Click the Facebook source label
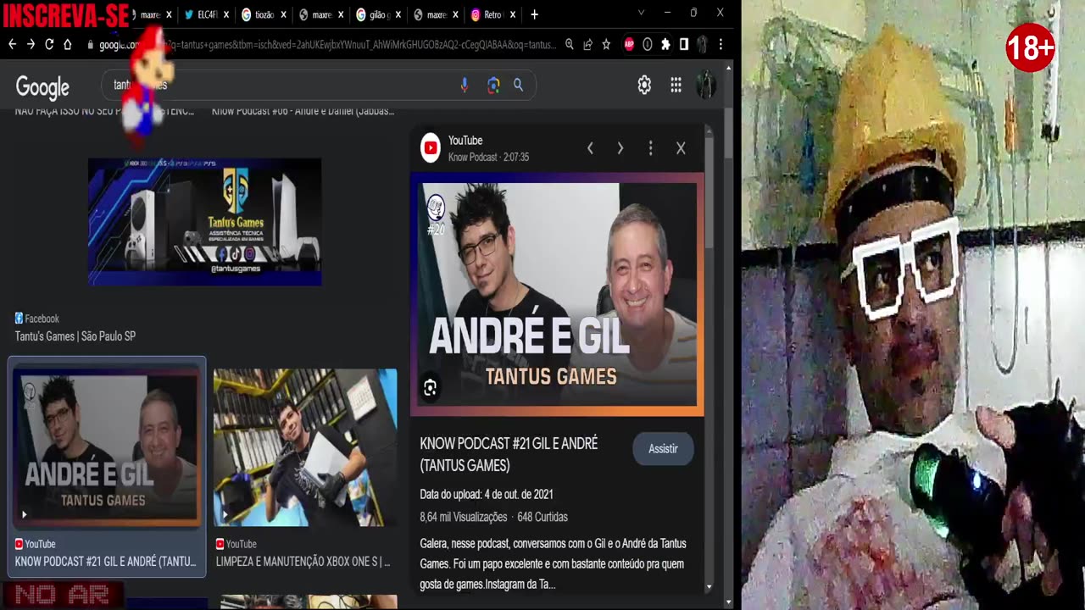The image size is (1085, 610). 36,319
